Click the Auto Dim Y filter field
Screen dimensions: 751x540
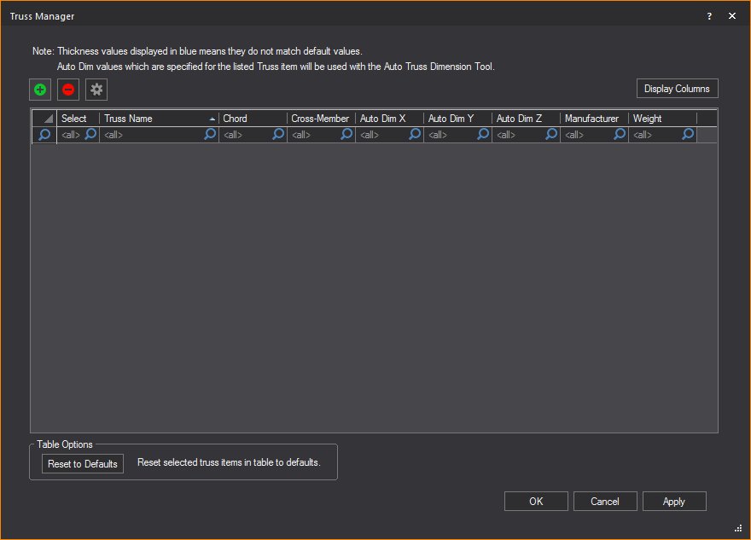pos(450,135)
